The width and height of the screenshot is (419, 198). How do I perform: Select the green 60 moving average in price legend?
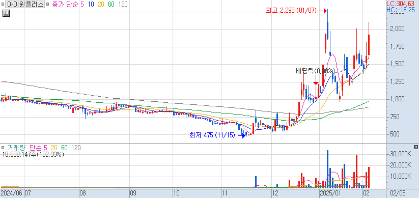[x=111, y=4]
